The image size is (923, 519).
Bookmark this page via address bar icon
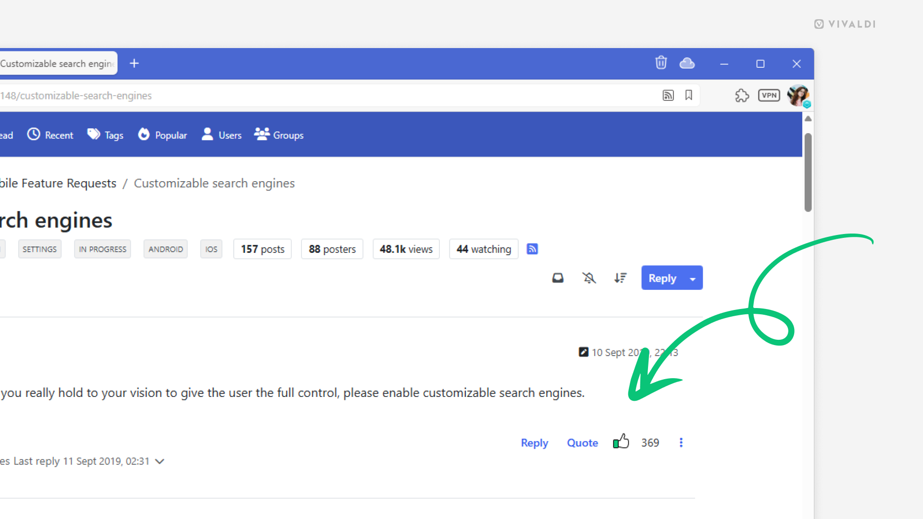689,95
